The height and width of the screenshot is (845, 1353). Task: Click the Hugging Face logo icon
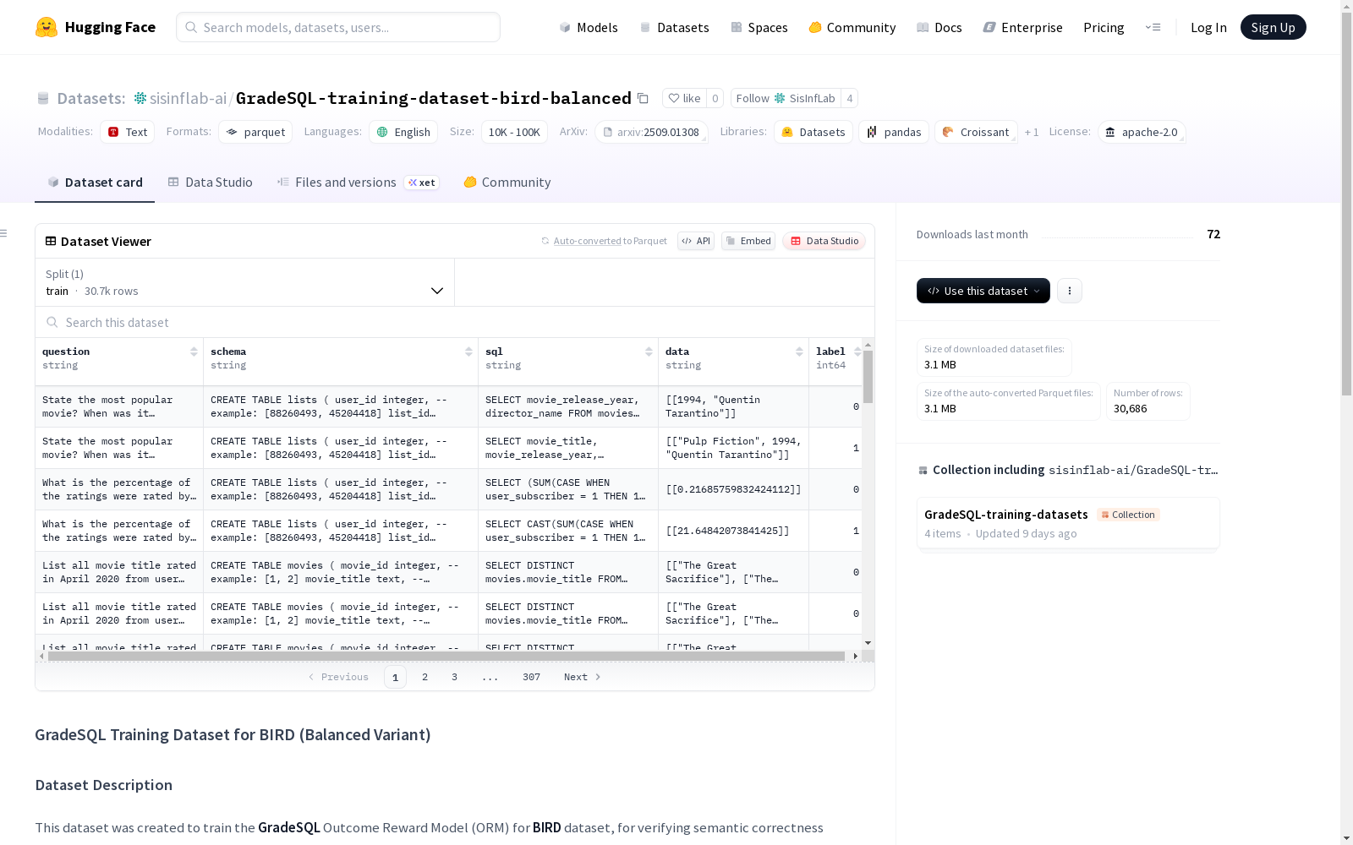[47, 27]
